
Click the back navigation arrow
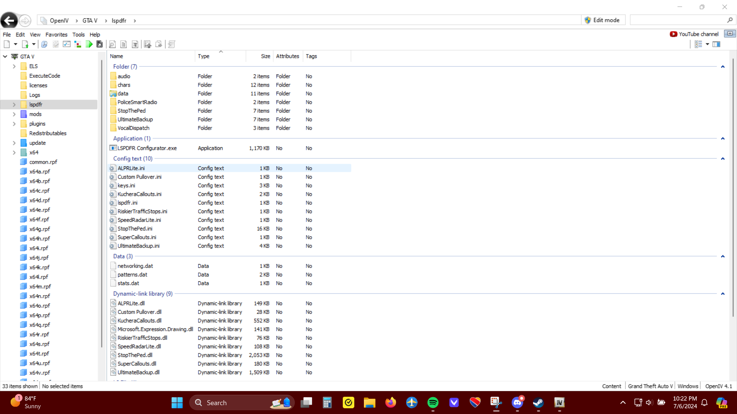click(9, 21)
